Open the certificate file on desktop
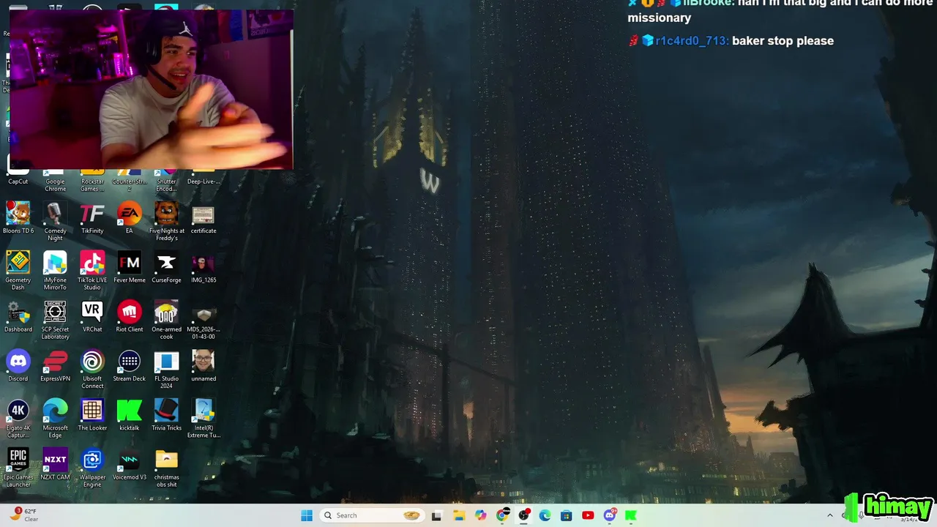Viewport: 937px width, 527px height. pos(204,215)
